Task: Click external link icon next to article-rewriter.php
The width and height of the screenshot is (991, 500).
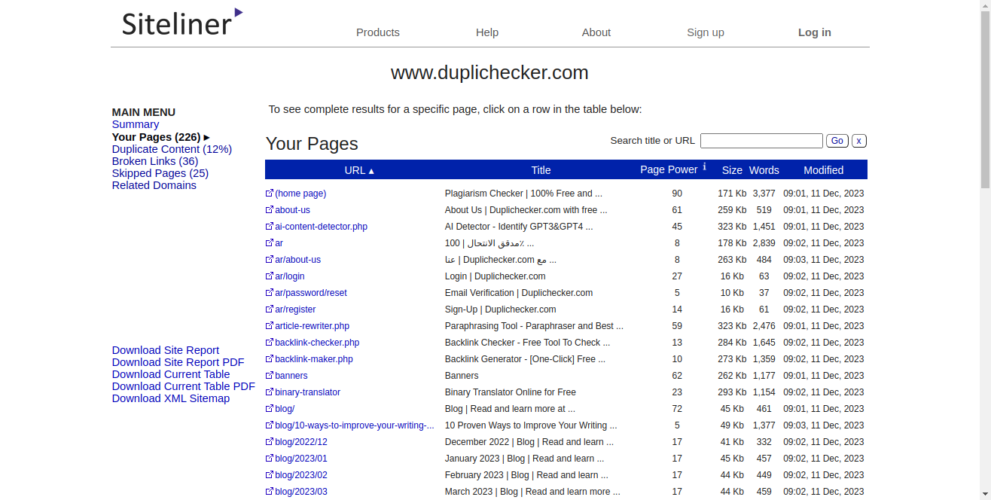Action: (270, 326)
